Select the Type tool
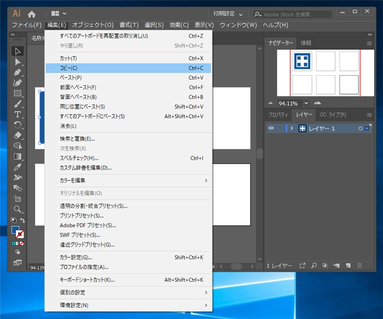Viewport: 383px width, 319px height. (x=18, y=114)
